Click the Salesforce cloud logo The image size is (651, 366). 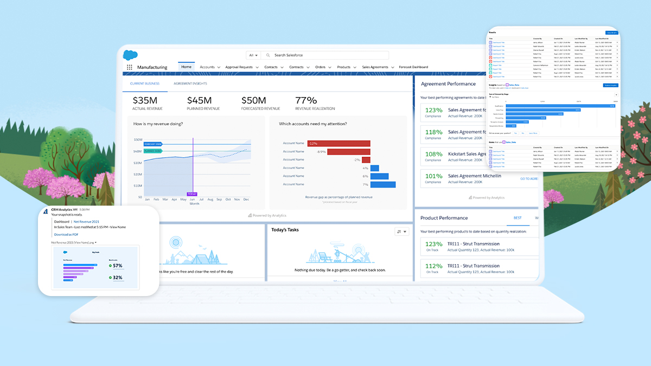[x=130, y=55]
